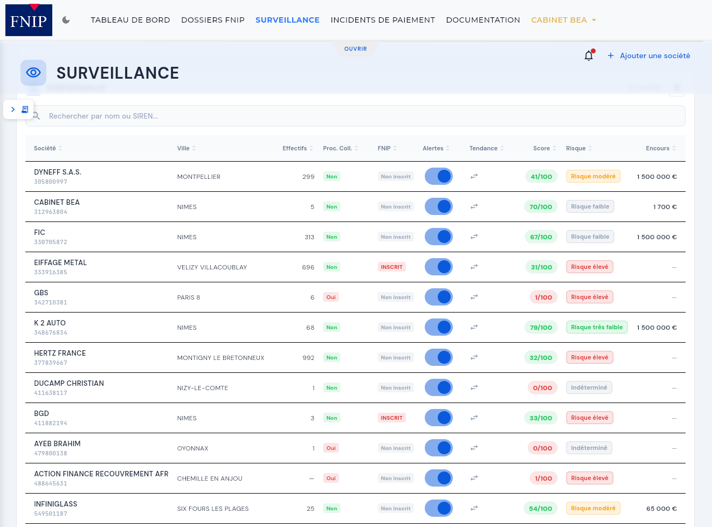The width and height of the screenshot is (712, 527).
Task: Toggle alerts for EIFFAGE METAL
Action: [x=439, y=267]
